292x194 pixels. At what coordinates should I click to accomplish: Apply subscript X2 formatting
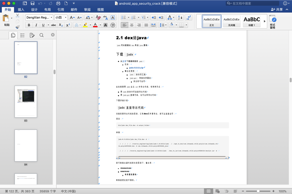(x=61, y=25)
